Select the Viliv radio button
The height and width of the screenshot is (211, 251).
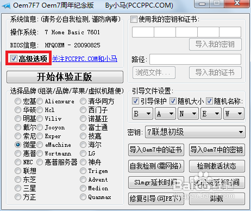[x=40, y=119]
